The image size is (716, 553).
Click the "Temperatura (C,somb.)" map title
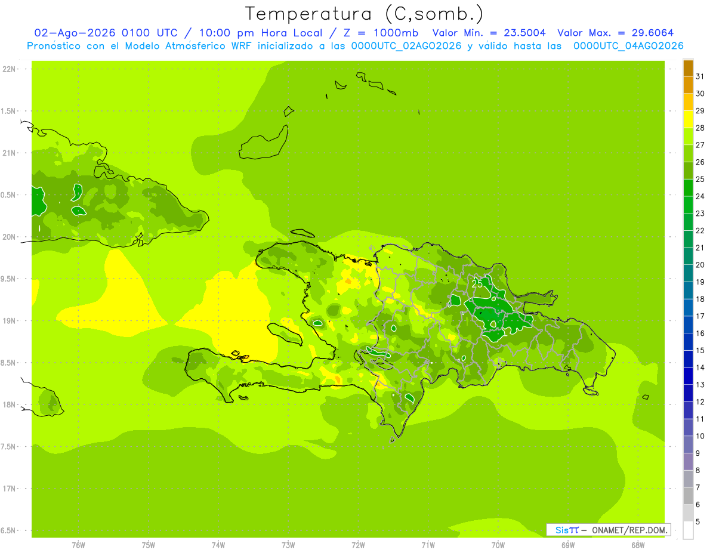point(365,14)
